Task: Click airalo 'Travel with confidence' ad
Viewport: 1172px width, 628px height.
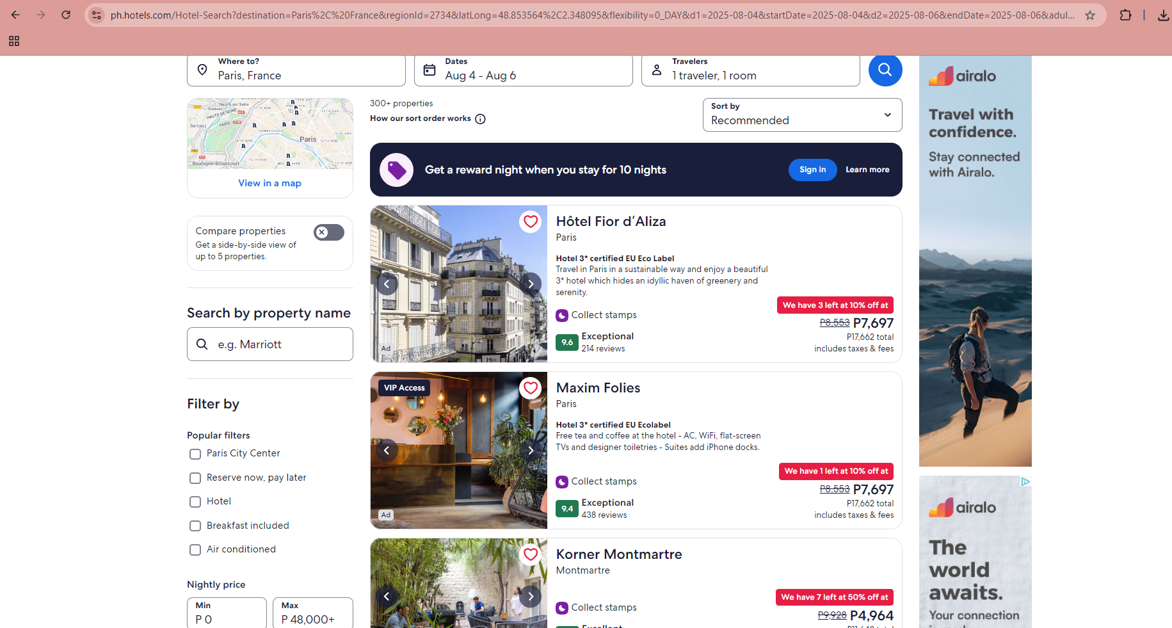Action: click(x=975, y=261)
